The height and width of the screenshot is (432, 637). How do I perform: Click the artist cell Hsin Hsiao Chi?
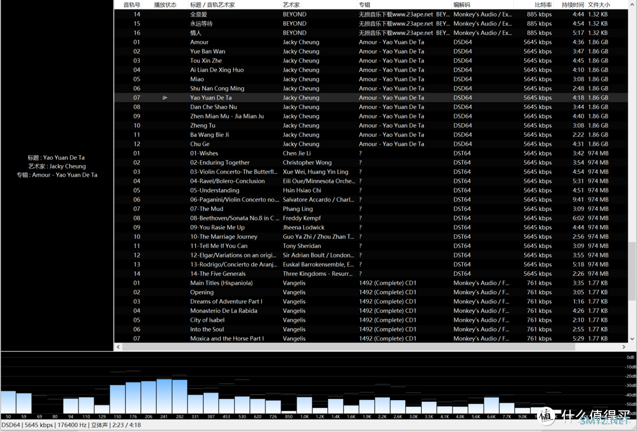(x=302, y=190)
